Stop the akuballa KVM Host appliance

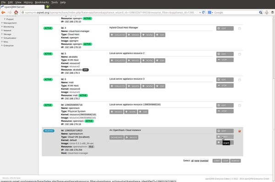[225, 60]
